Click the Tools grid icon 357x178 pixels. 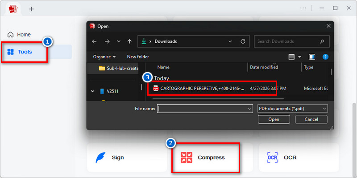pos(10,52)
